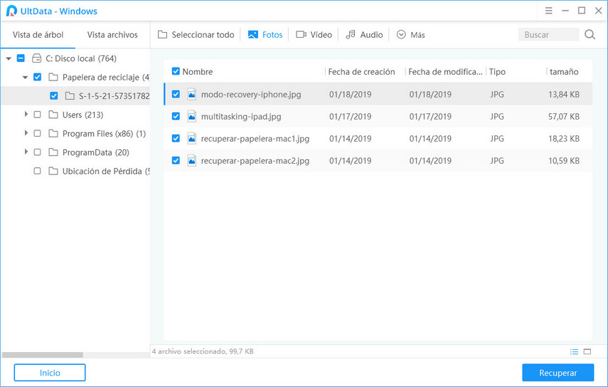
Task: Click the ProgramData folder icon
Action: point(53,152)
